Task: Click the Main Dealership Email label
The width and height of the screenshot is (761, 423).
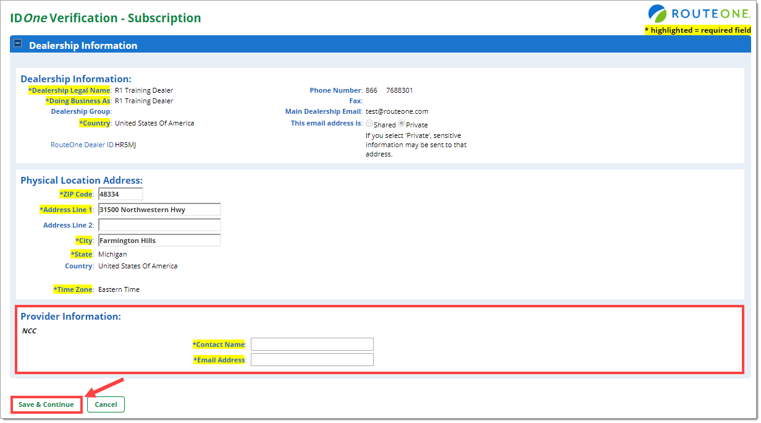Action: click(x=324, y=111)
